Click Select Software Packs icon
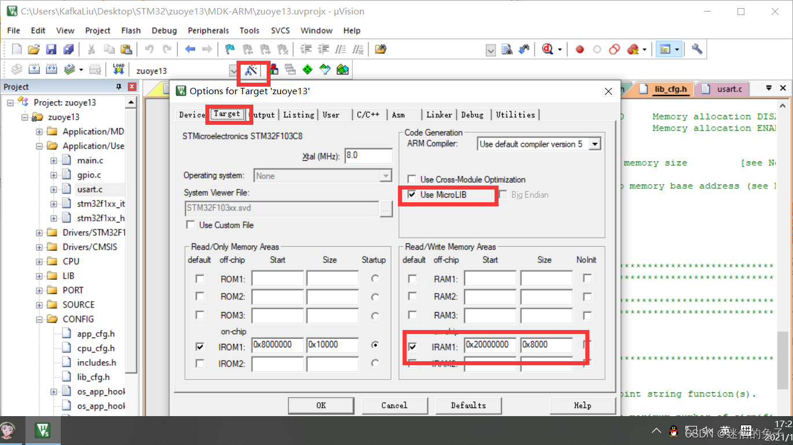793x445 pixels. click(x=325, y=70)
